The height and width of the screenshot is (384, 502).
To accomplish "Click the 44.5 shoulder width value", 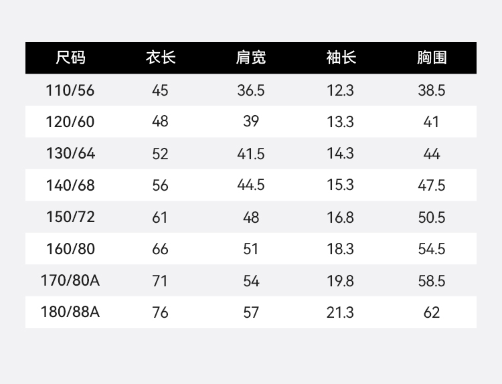I will [251, 185].
